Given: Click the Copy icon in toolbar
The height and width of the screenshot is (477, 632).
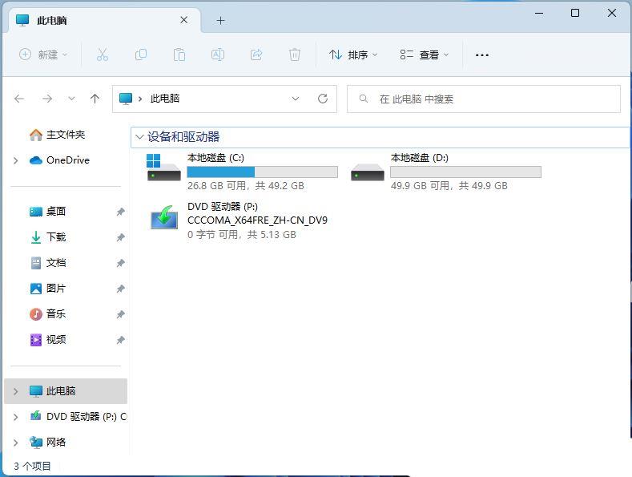Looking at the screenshot, I should (141, 55).
